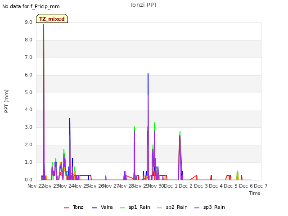Click the 3.0 y-axis tick label

[28, 127]
